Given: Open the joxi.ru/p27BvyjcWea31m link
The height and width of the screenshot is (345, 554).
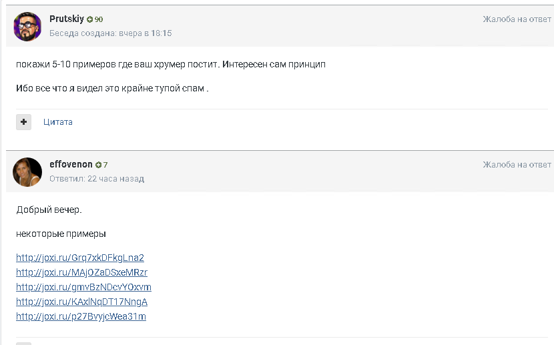Looking at the screenshot, I should 81,316.
